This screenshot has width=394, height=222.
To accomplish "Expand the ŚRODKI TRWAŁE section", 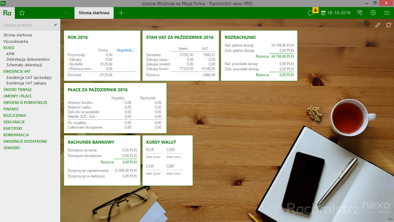I will point(18,90).
